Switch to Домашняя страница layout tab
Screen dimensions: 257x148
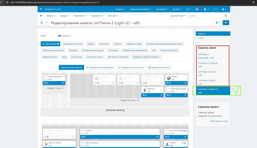click(73, 44)
